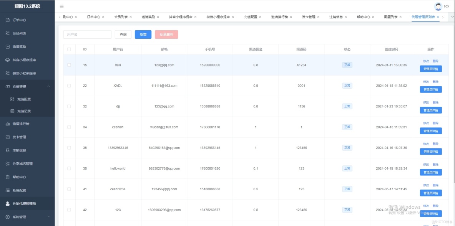Viewport: 455px width, 226px height.
Task: Switch to the 充值配置 tab
Action: 250,17
